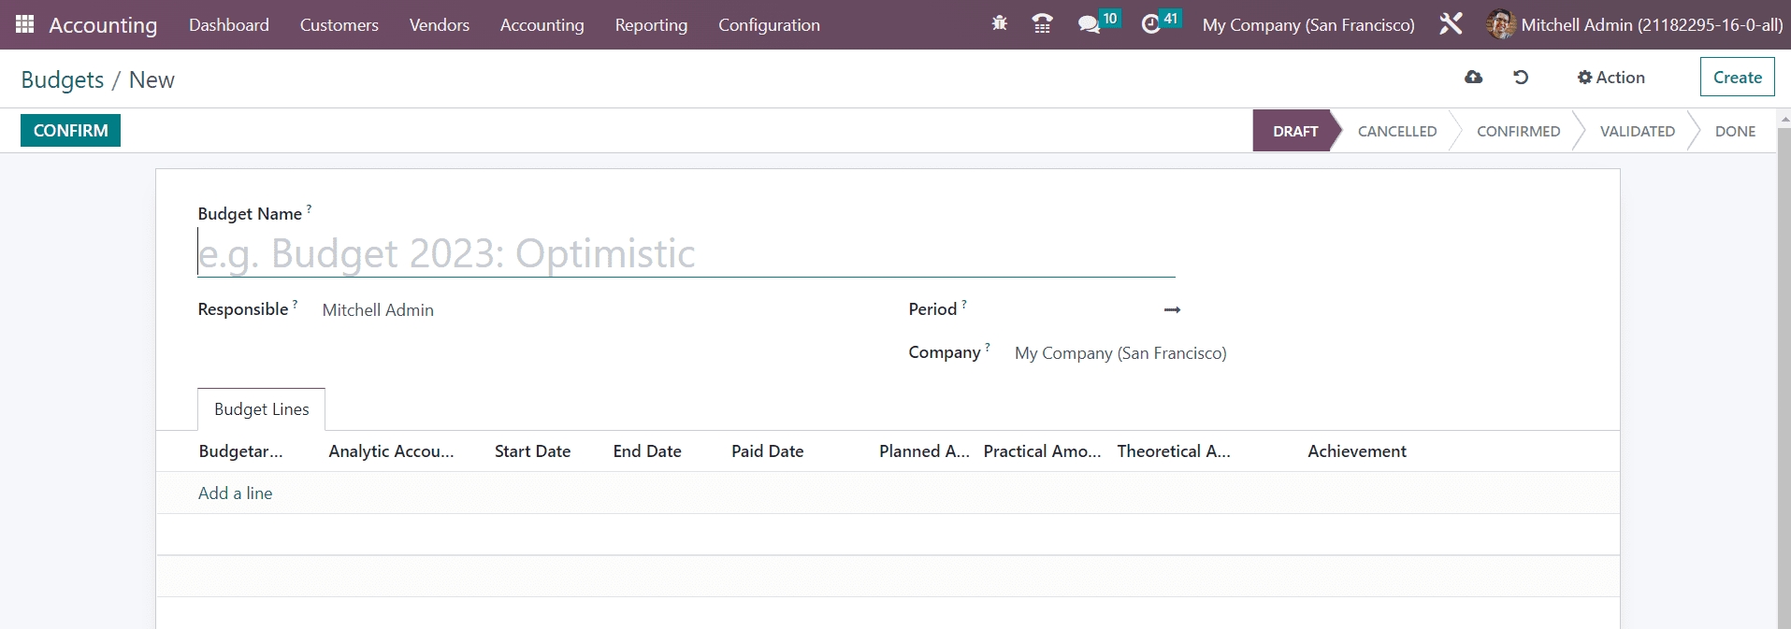Click Add a line link

235,493
